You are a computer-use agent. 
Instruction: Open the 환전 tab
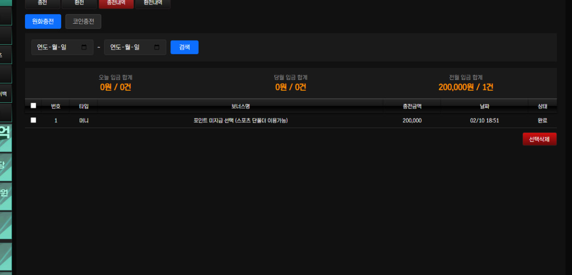pos(79,3)
